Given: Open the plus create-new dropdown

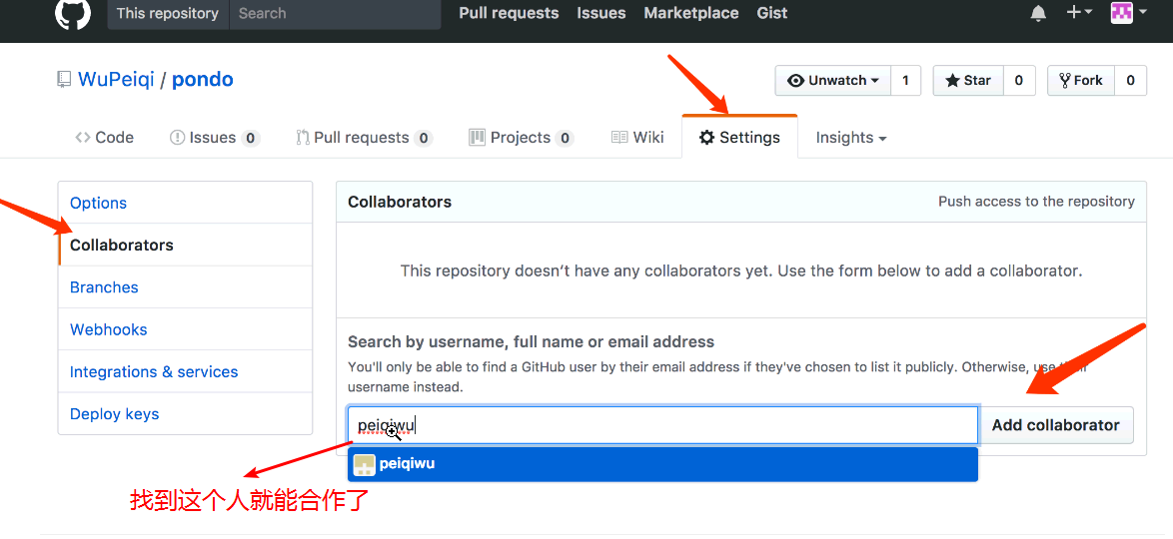Looking at the screenshot, I should (x=1079, y=12).
